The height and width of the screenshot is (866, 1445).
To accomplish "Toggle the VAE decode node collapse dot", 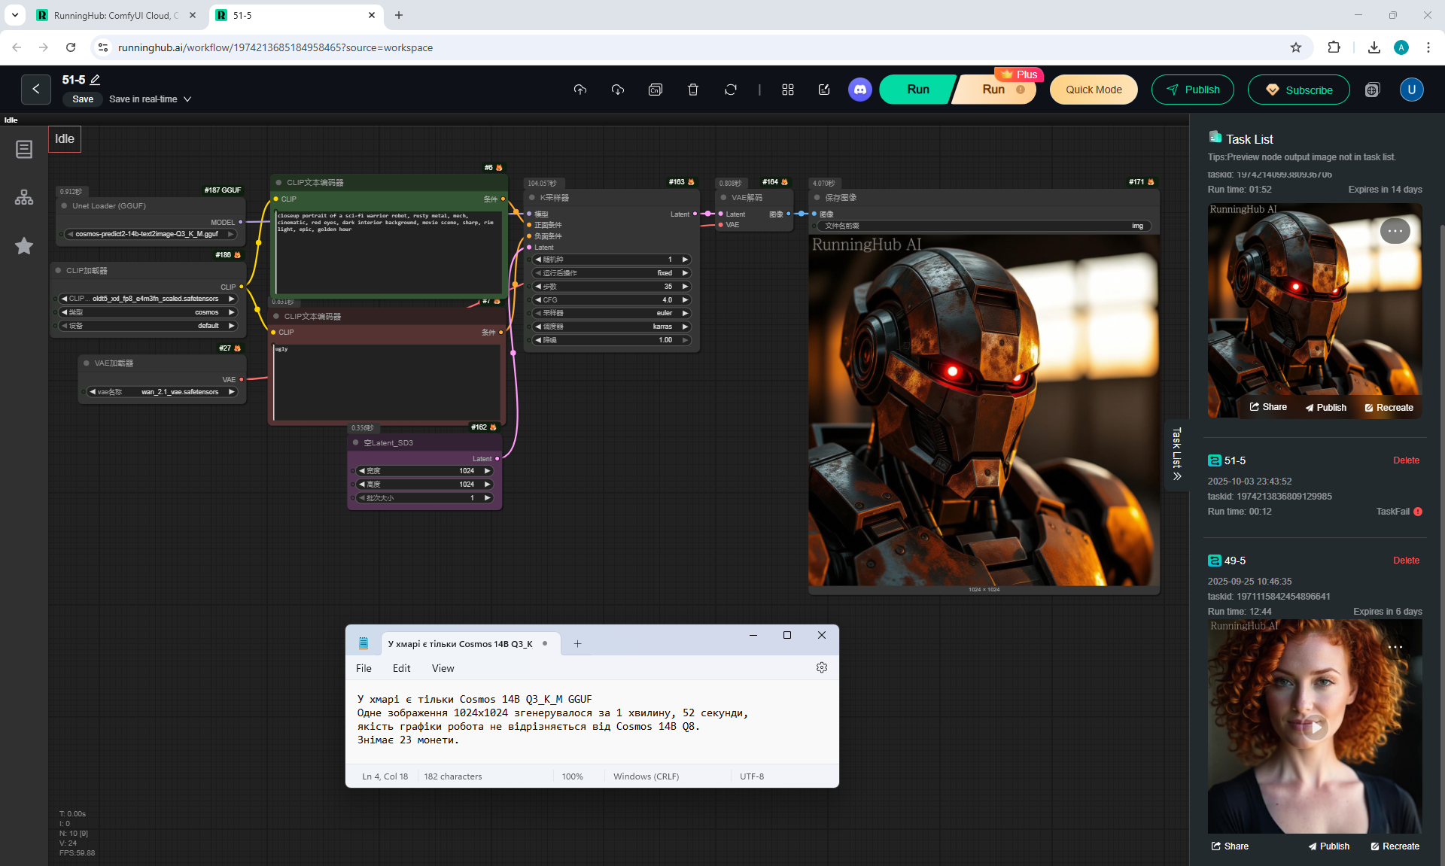I will (723, 198).
